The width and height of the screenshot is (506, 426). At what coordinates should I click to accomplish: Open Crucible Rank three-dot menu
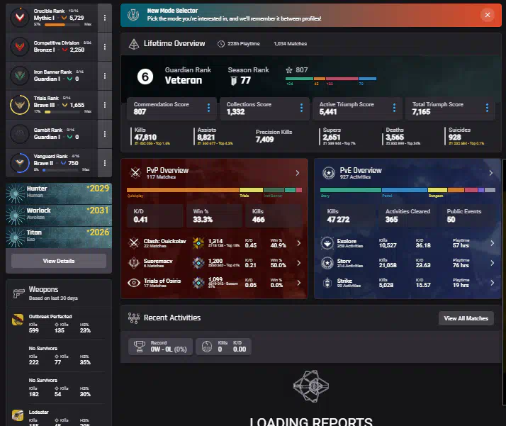click(105, 18)
